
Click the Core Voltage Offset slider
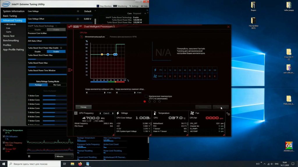point(60,23)
